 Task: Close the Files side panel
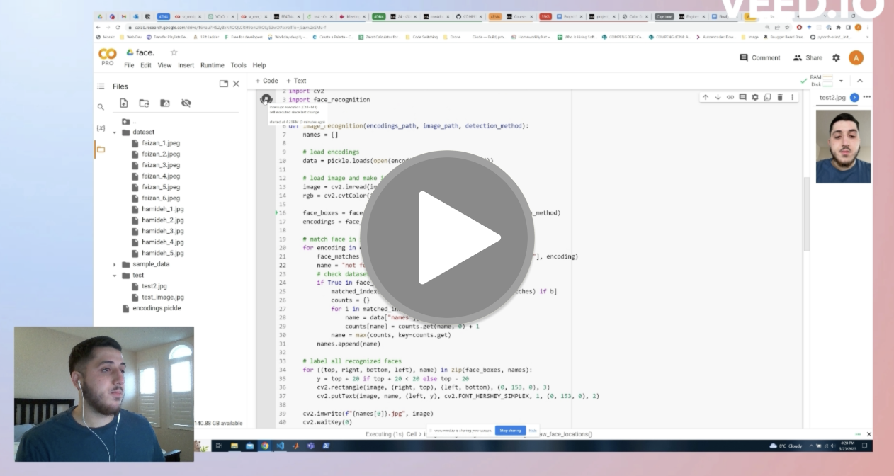(236, 83)
